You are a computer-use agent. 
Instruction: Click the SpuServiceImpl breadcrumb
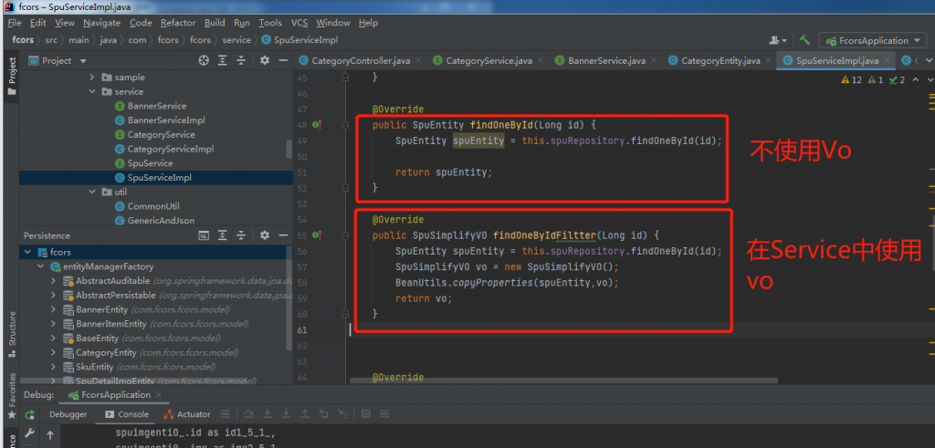pos(299,40)
